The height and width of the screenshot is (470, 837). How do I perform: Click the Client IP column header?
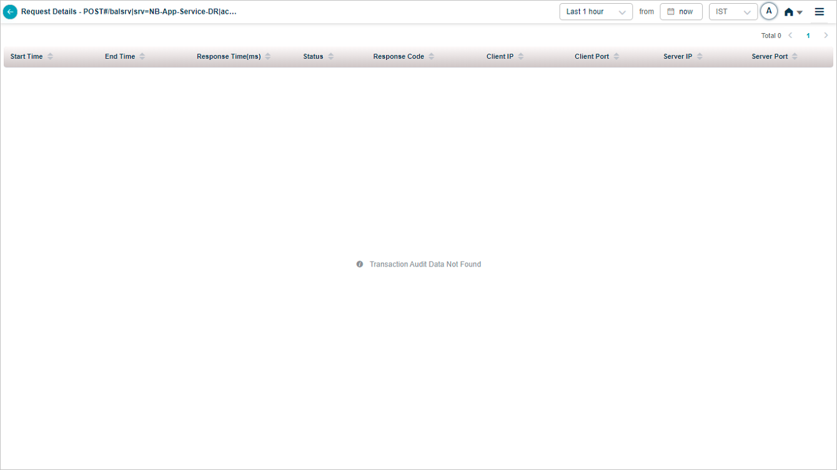click(x=500, y=57)
